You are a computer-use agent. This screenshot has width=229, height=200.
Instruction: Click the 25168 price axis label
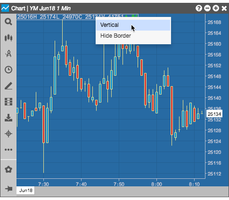coord(214,22)
